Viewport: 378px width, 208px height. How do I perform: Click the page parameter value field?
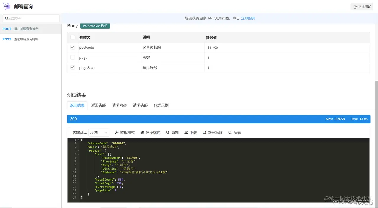point(287,58)
